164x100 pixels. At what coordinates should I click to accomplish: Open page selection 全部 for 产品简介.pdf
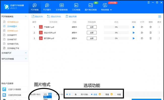coord(92,27)
